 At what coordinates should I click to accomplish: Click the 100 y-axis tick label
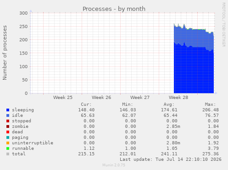click(x=23, y=66)
